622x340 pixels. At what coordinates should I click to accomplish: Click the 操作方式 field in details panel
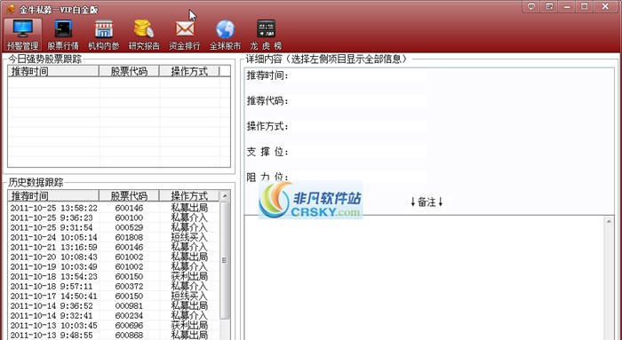point(359,126)
